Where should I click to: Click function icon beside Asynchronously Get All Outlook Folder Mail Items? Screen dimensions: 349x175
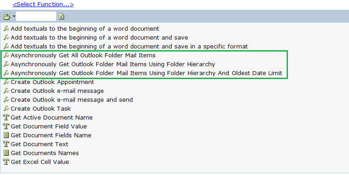6,55
